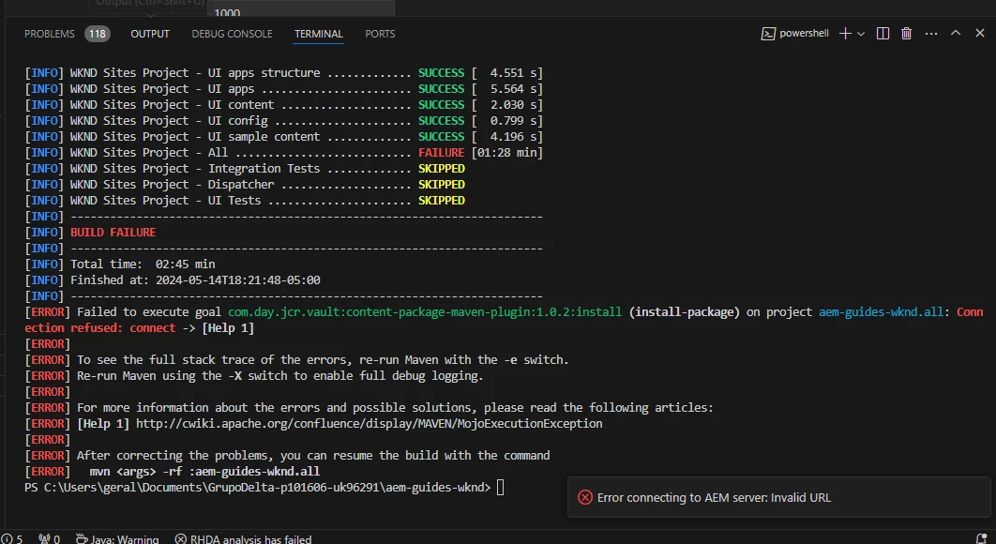Switch to the PORTS tab
996x544 pixels.
pos(380,34)
